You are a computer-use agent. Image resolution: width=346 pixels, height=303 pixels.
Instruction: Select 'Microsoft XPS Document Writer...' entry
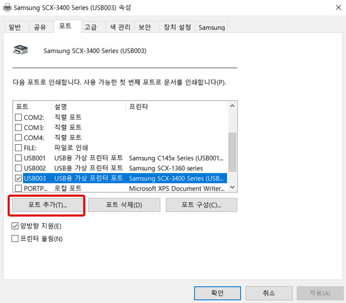177,189
